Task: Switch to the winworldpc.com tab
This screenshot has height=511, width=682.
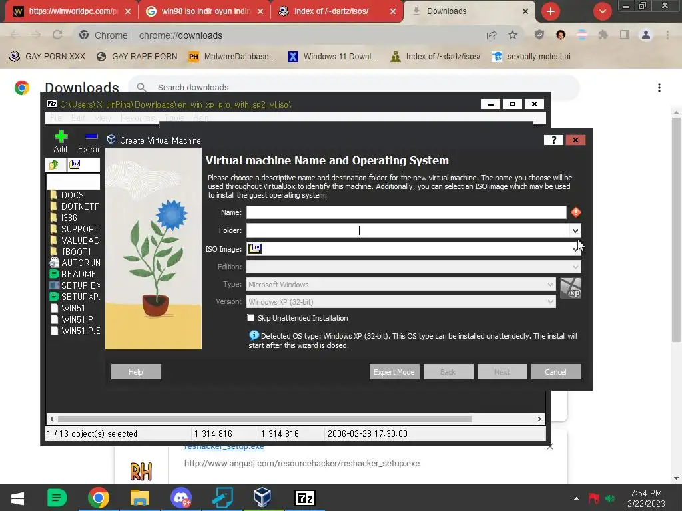Action: pyautogui.click(x=71, y=11)
